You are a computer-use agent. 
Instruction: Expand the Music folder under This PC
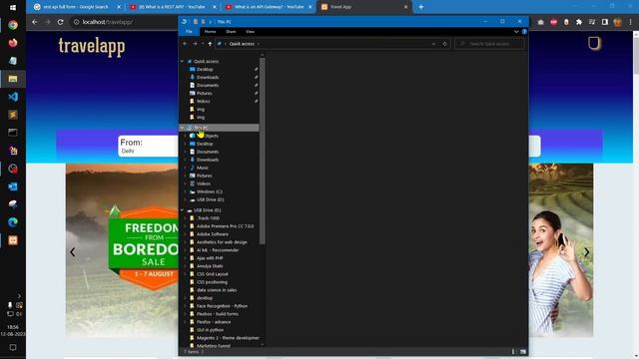(186, 168)
